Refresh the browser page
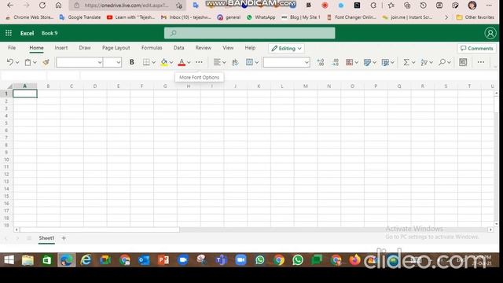 (42, 6)
